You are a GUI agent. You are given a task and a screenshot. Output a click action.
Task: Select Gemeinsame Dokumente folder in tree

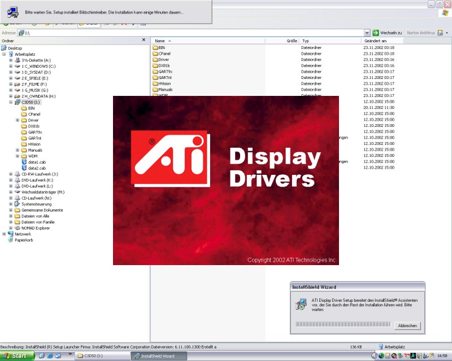[39, 210]
